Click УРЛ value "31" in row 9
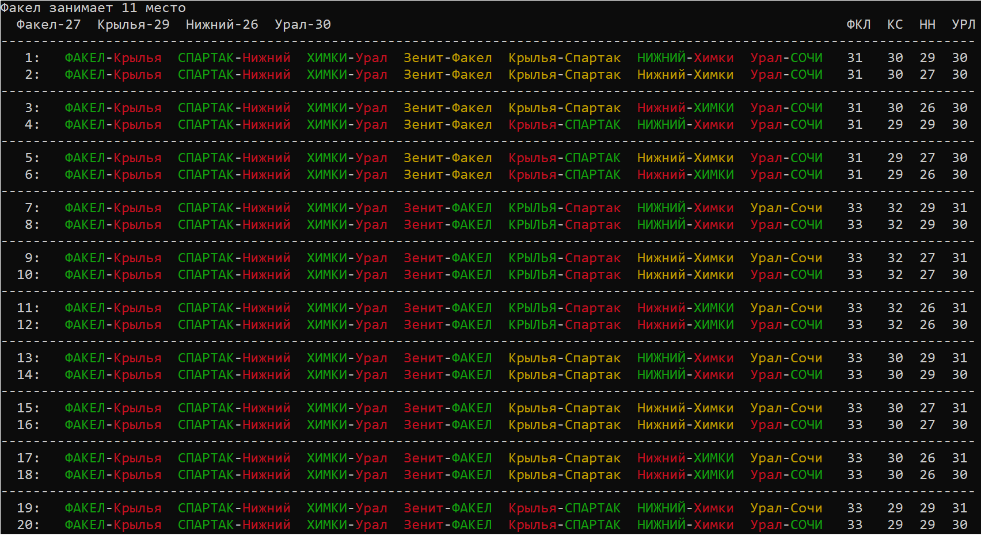The height and width of the screenshot is (540, 981). pyautogui.click(x=960, y=258)
